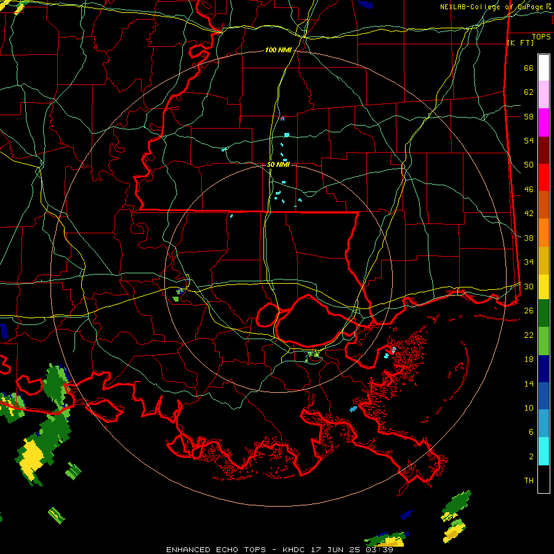The width and height of the screenshot is (554, 554).
Task: Select the 54 value on the legend
Action: 529,140
